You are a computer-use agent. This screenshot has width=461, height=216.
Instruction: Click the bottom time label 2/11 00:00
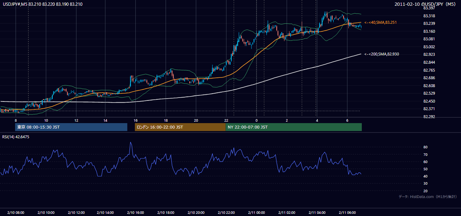[x=256, y=213]
